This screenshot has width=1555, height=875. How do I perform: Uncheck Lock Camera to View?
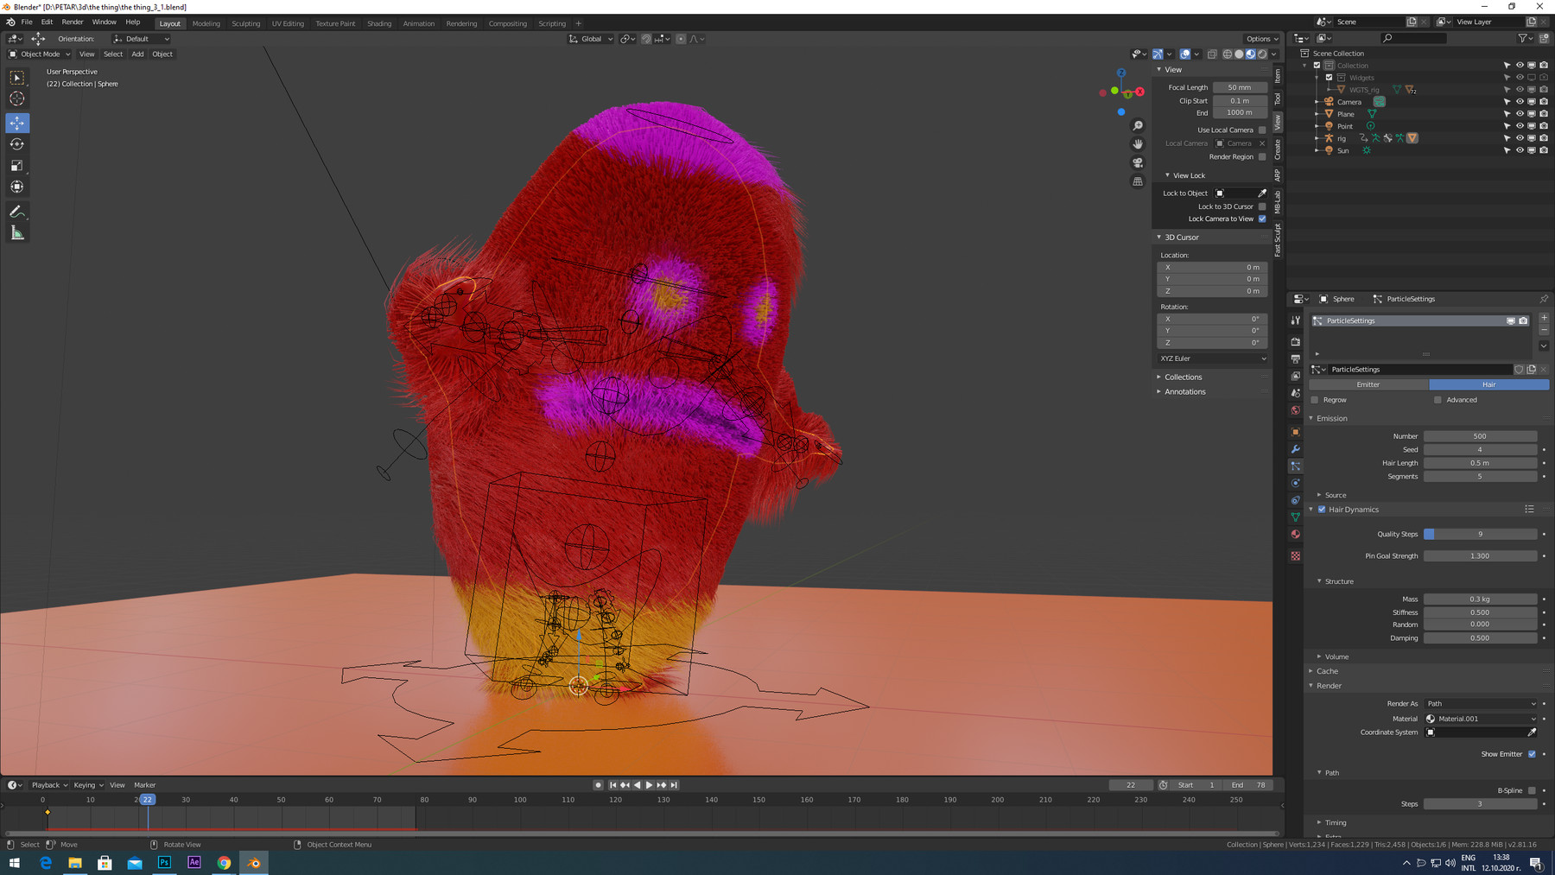[x=1262, y=219]
